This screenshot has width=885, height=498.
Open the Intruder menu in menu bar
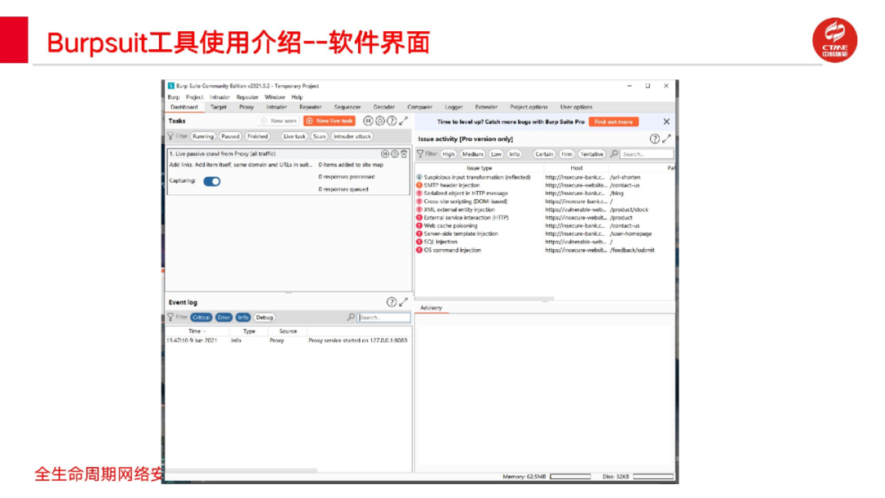220,97
